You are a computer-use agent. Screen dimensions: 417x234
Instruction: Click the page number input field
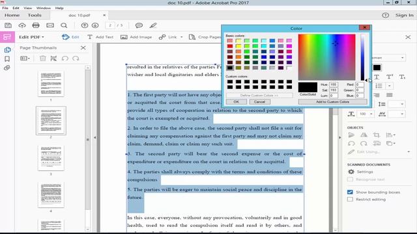[110, 25]
